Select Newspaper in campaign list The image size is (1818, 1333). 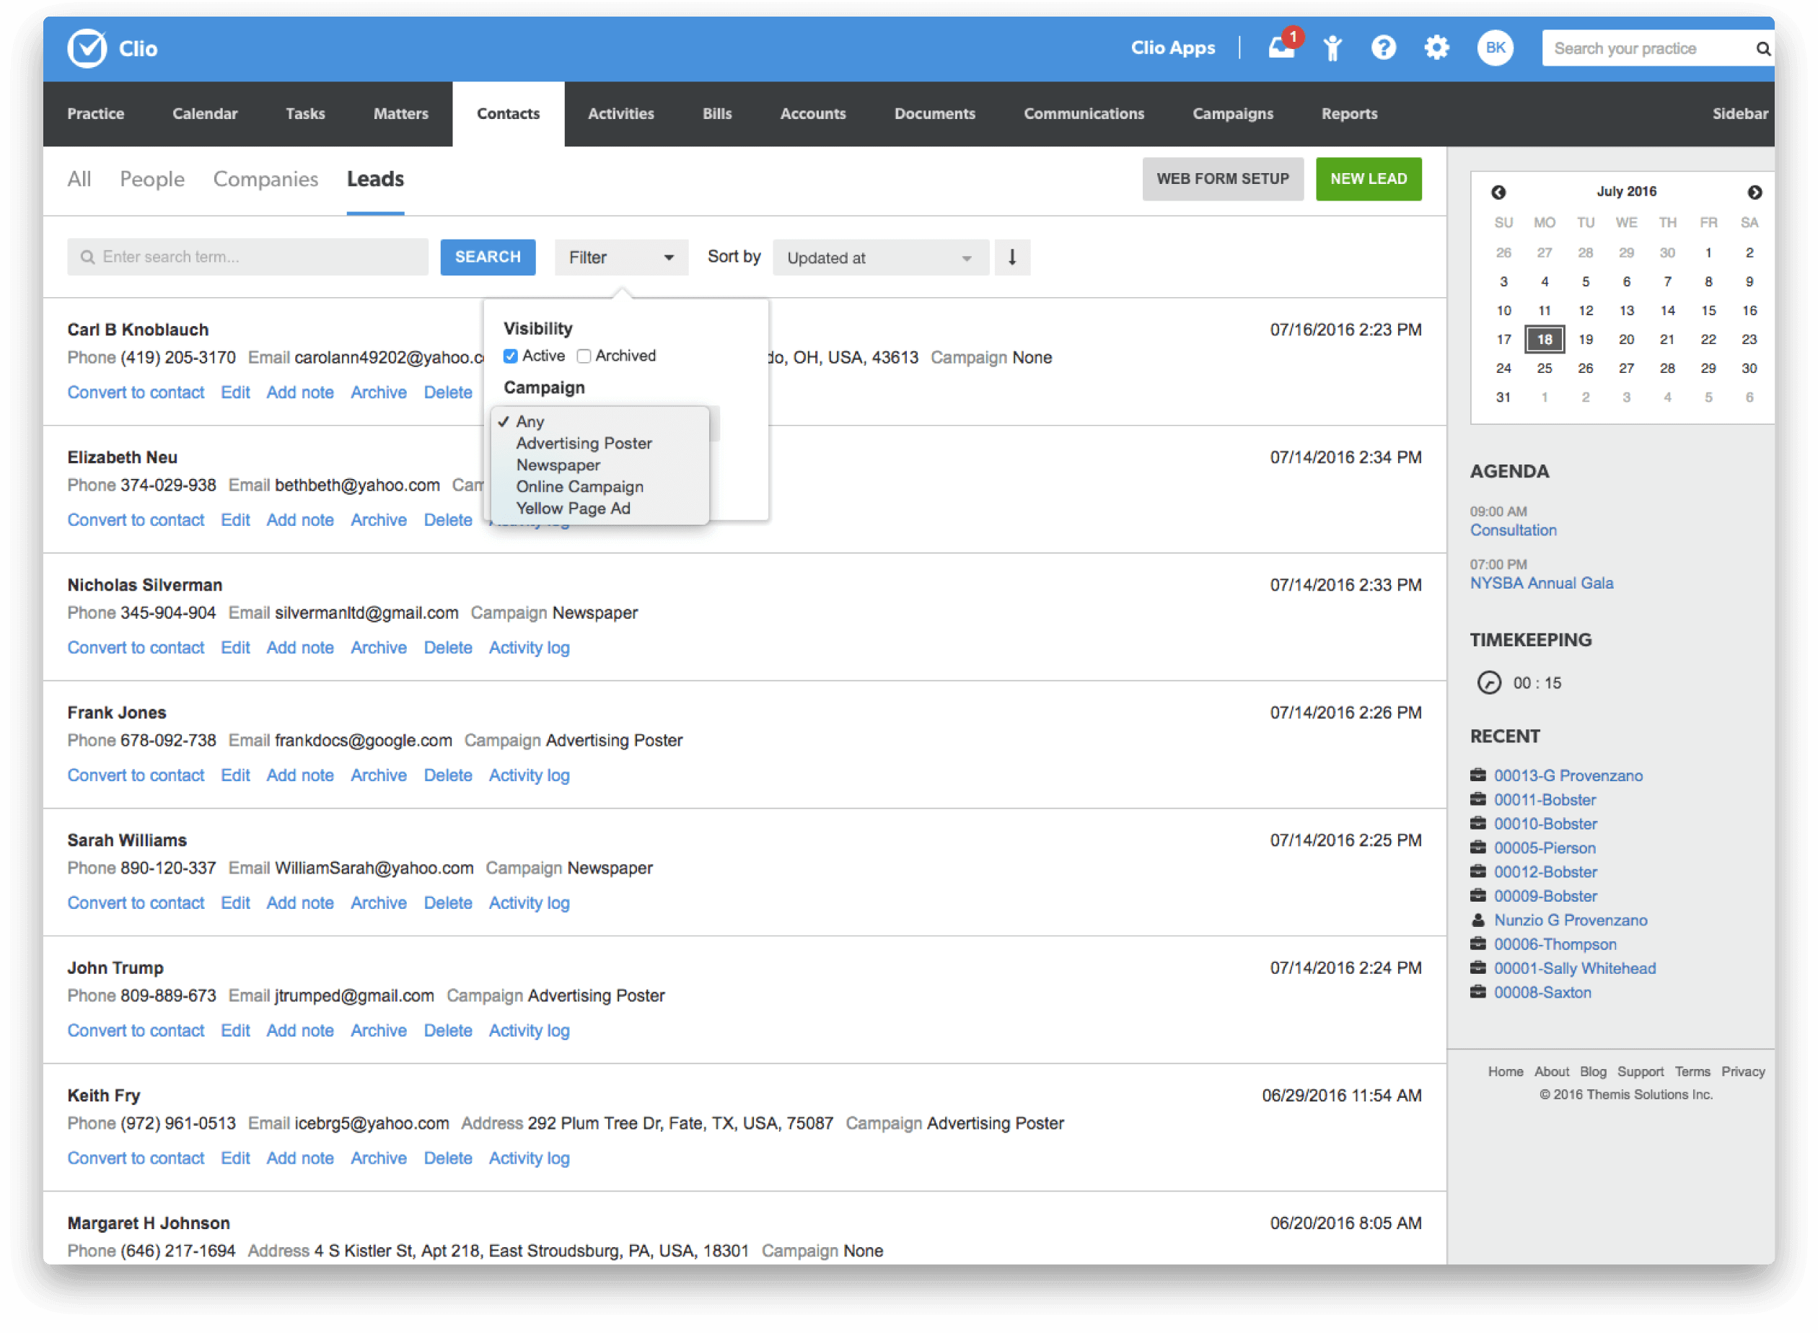tap(558, 465)
